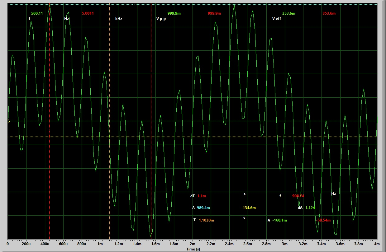Click the 4m time axis tick
386x252 pixels.
pos(377,245)
